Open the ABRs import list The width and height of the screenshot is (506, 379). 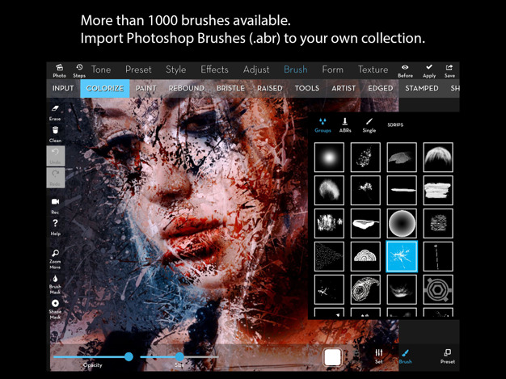345,125
